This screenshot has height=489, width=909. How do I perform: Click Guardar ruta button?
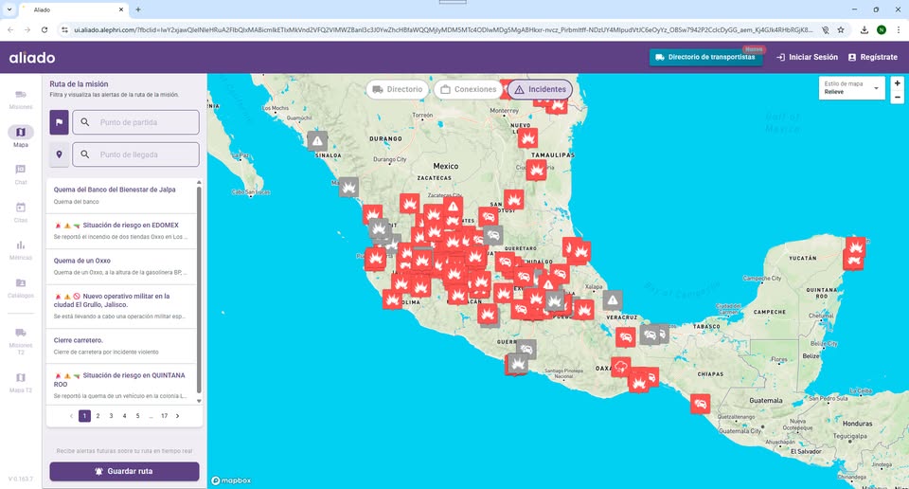pyautogui.click(x=125, y=472)
